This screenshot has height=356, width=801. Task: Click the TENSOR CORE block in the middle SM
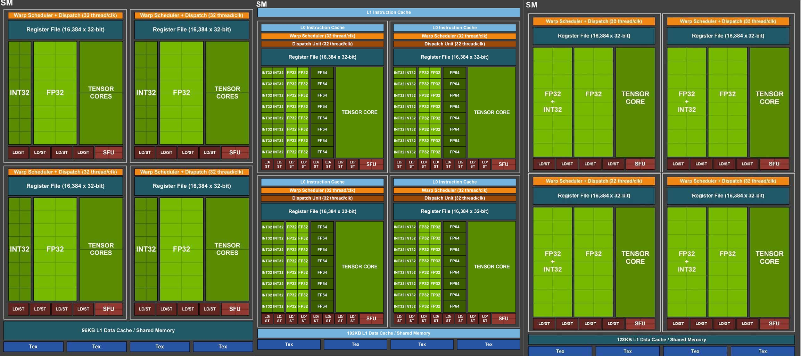(360, 112)
